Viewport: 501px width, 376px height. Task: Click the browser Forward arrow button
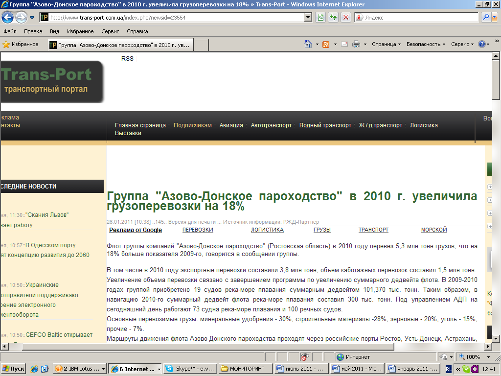[x=22, y=17]
